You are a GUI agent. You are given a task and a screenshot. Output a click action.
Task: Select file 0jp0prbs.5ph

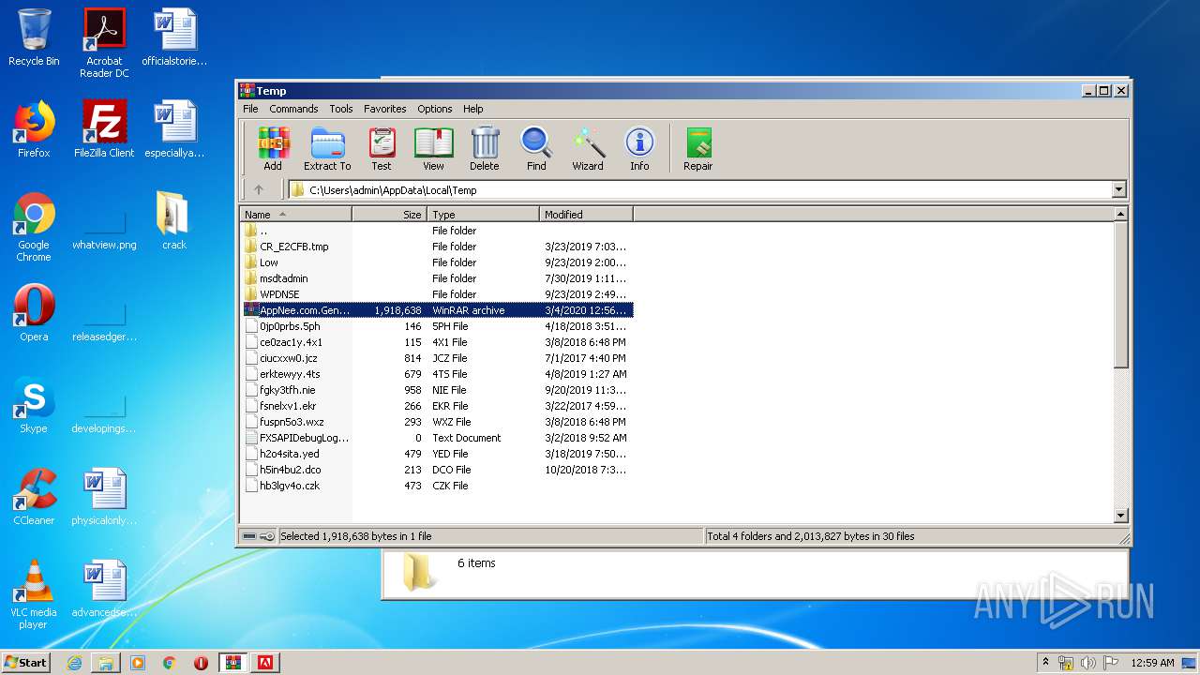pyautogui.click(x=437, y=326)
